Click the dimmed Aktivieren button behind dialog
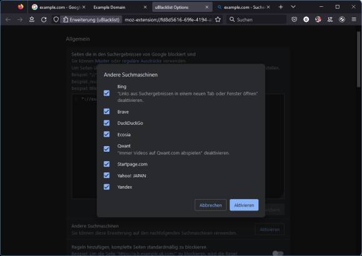This screenshot has width=362, height=256. 270,229
